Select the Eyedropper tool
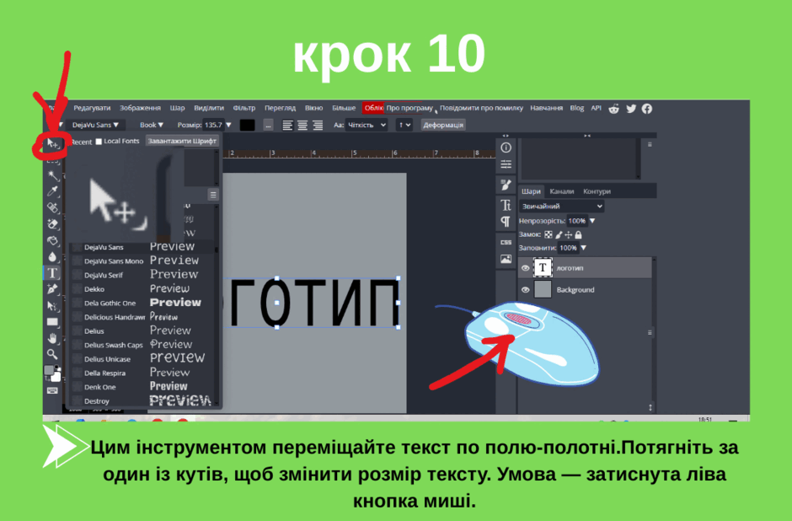792x521 pixels. pos(52,191)
